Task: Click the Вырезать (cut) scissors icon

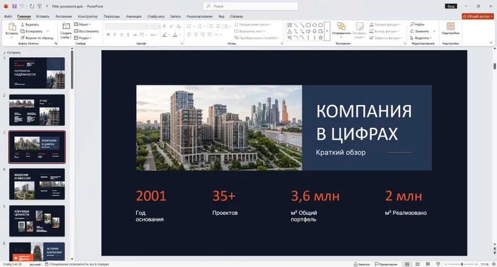Action: (x=22, y=24)
